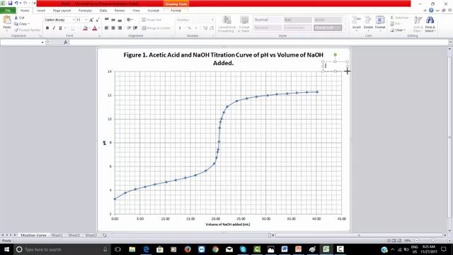Viewport: 453px width, 255px height.
Task: Open the Number format dropdown
Action: click(x=212, y=20)
